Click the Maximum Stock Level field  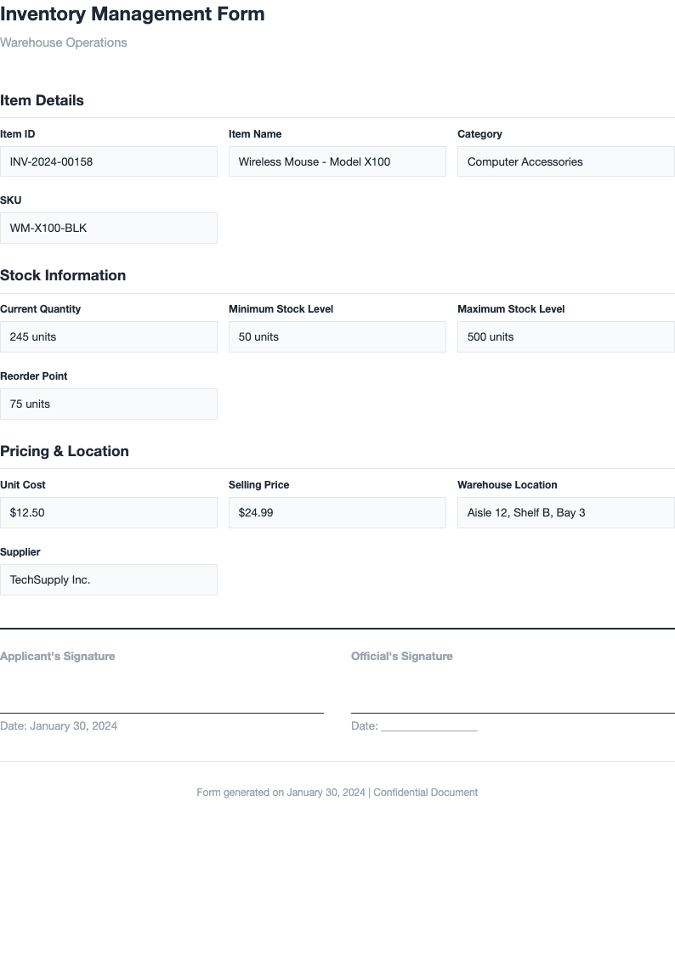click(565, 336)
